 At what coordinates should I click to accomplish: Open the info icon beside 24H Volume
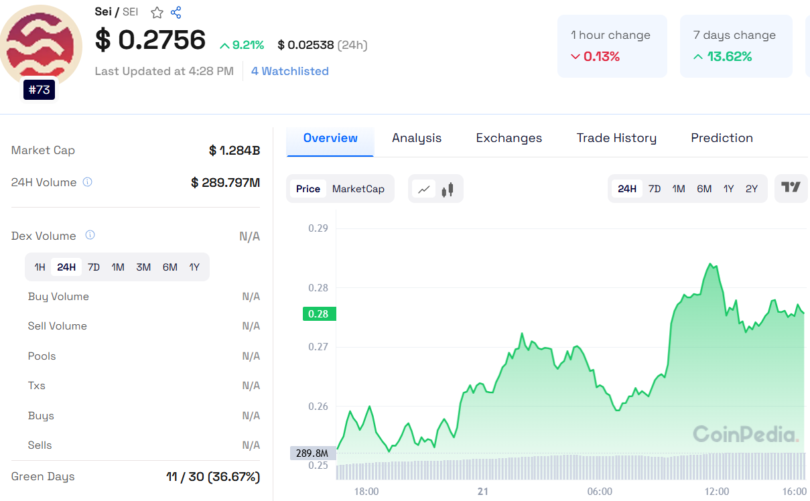coord(87,182)
